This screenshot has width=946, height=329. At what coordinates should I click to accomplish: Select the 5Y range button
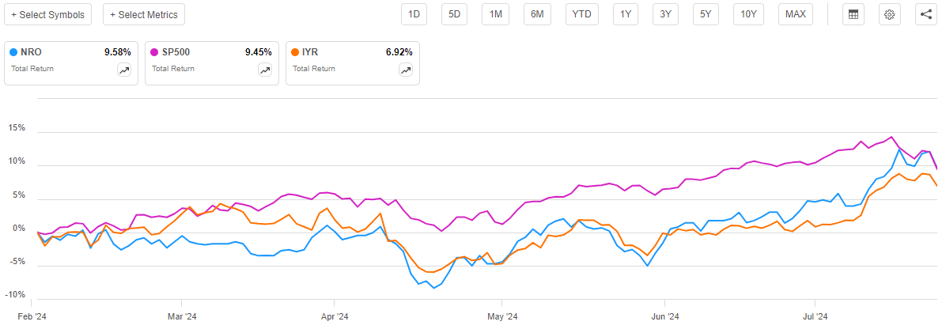pos(706,14)
